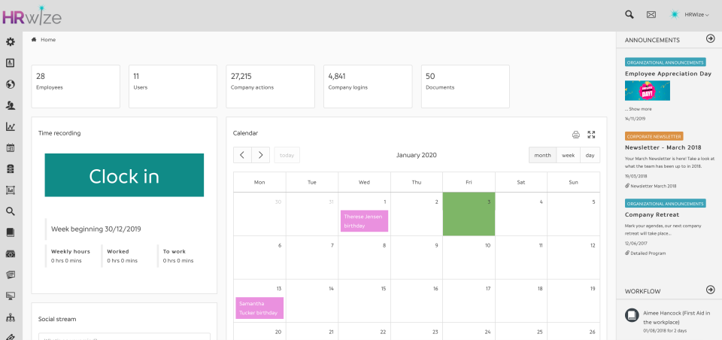Click the home icon in breadcrumb
This screenshot has width=722, height=340.
(x=34, y=40)
